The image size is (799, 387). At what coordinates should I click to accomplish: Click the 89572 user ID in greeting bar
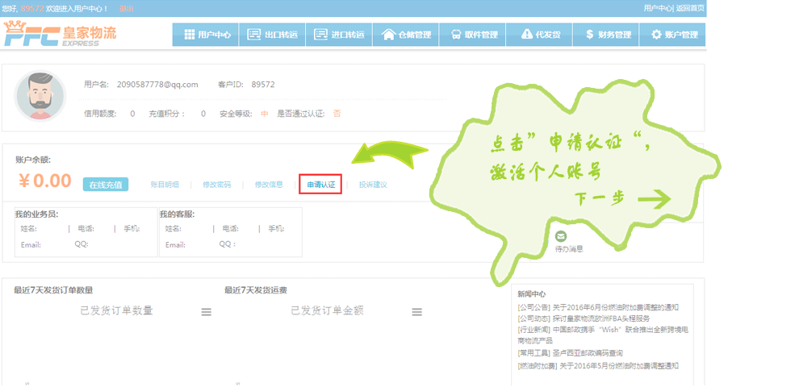pos(32,9)
